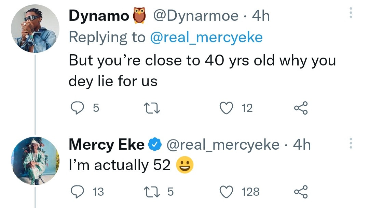Like Mercy Eke's tweet
The height and width of the screenshot is (208, 369).
(x=225, y=192)
